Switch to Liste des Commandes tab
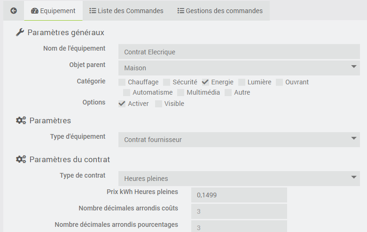This screenshot has height=232, width=367. (126, 11)
